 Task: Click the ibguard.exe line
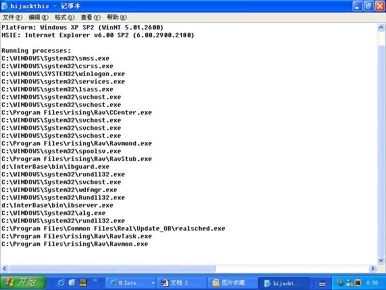point(55,166)
